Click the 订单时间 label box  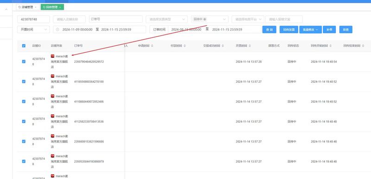(159, 30)
